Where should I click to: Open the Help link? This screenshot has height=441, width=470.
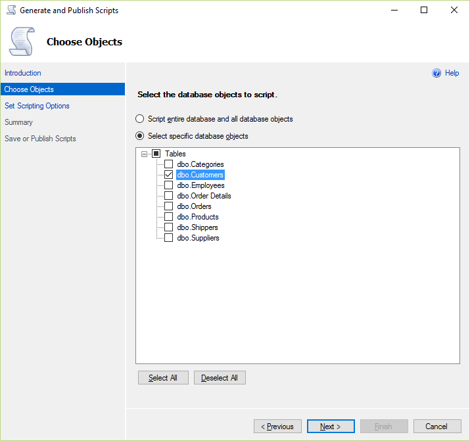pyautogui.click(x=452, y=73)
